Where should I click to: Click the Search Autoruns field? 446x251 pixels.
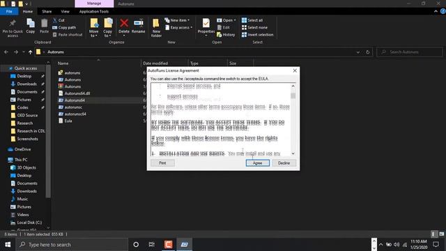tap(410, 52)
